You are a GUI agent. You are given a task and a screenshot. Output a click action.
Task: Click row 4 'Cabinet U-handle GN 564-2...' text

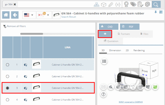click(x=67, y=100)
